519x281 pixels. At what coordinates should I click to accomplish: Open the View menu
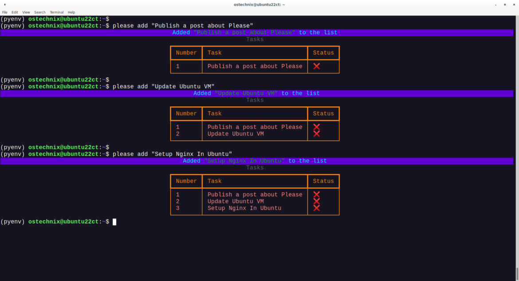click(26, 12)
